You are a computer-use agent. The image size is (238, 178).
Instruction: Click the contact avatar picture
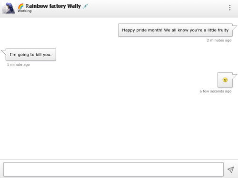click(9, 8)
